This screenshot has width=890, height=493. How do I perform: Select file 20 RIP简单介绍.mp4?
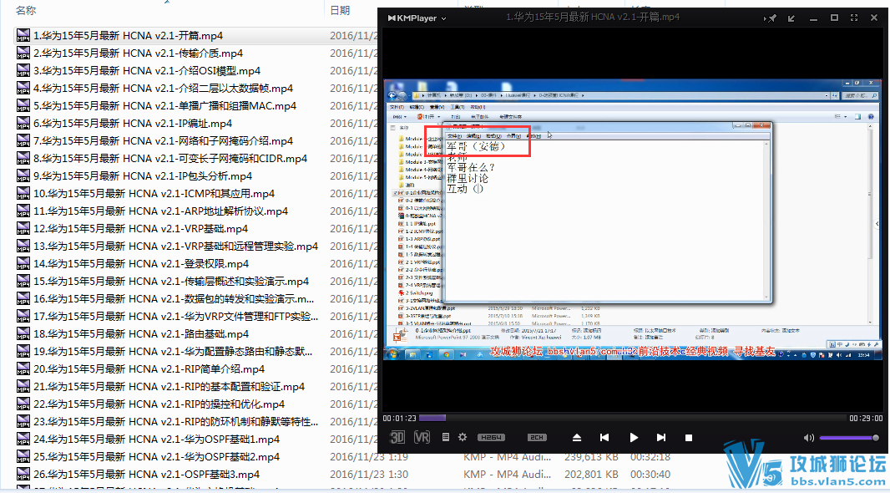click(149, 369)
